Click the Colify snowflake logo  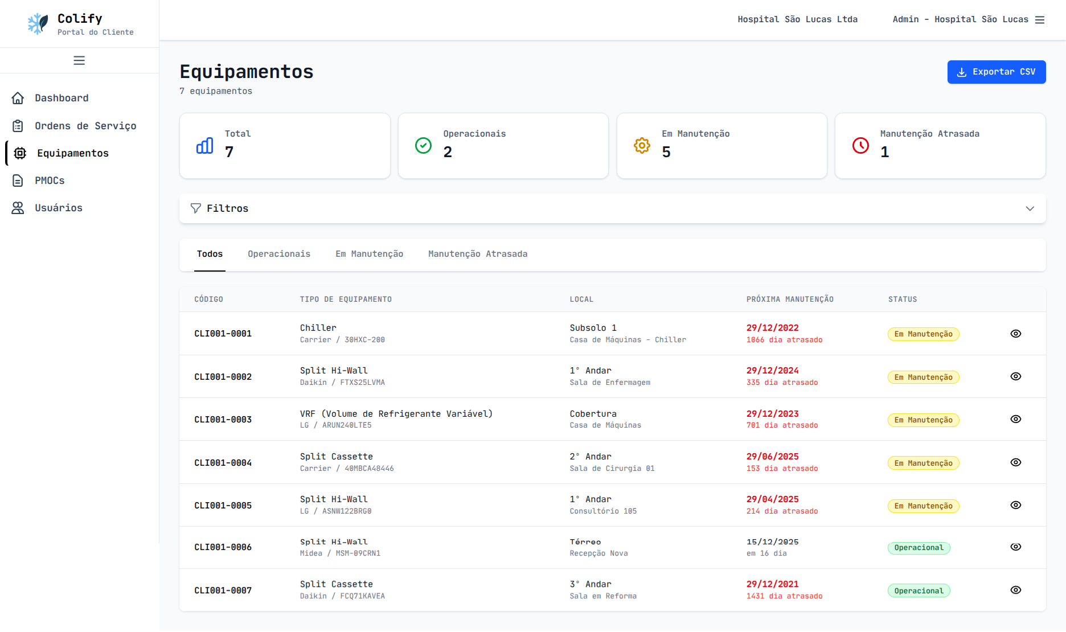pyautogui.click(x=38, y=24)
